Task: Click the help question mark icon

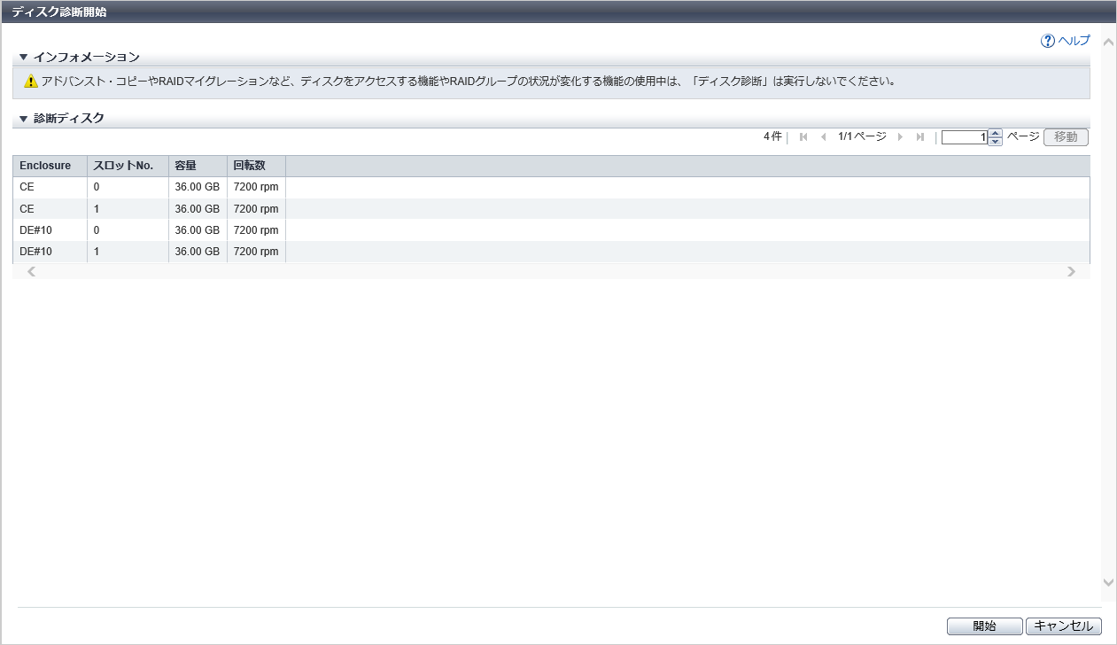Action: [1048, 41]
